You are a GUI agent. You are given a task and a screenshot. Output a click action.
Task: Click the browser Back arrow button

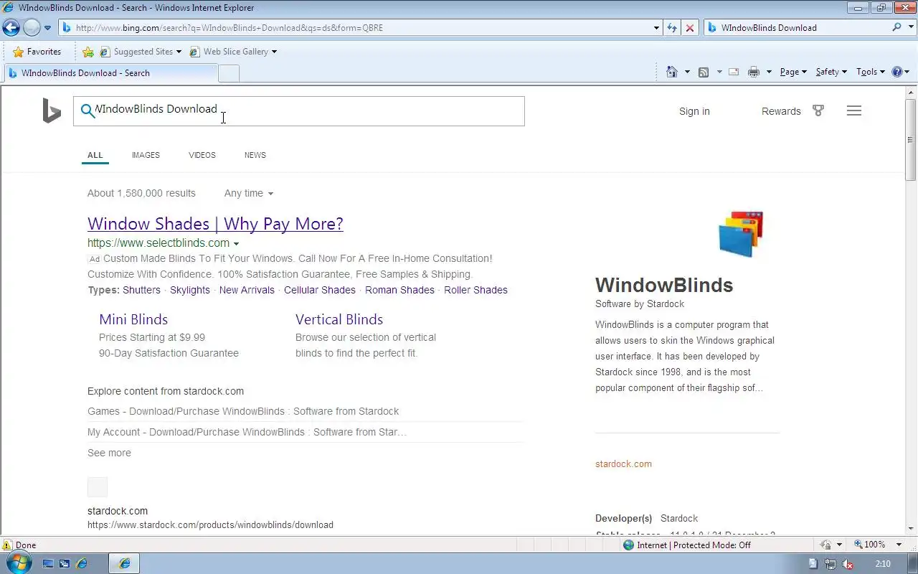pyautogui.click(x=11, y=28)
